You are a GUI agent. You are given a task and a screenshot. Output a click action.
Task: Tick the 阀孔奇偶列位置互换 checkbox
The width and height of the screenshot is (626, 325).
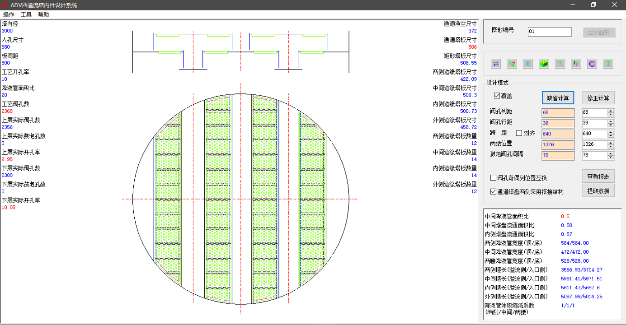tap(494, 178)
